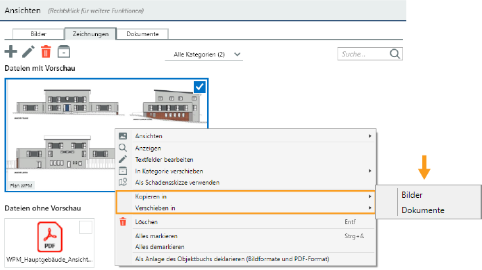Viewport: 482px width, 270px height.
Task: Click map icon beside Als Schadensskizze verwenden
Action: 123,183
